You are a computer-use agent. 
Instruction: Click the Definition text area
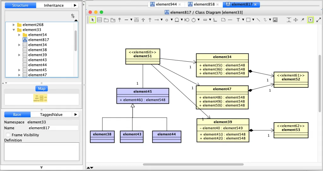42,152
